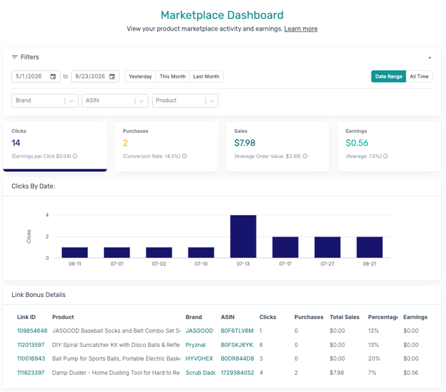This screenshot has width=446, height=392.
Task: Select the Clicks metric card
Action: tap(55, 146)
